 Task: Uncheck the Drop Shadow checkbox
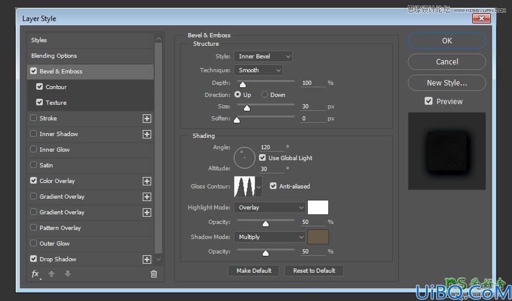tap(33, 259)
